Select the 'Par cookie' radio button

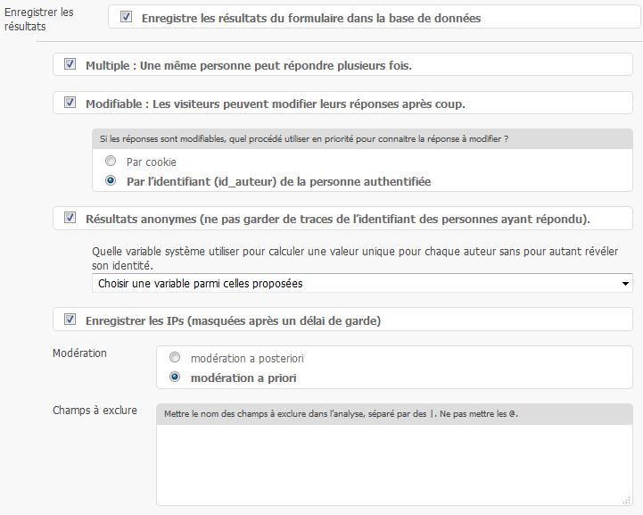click(x=111, y=162)
